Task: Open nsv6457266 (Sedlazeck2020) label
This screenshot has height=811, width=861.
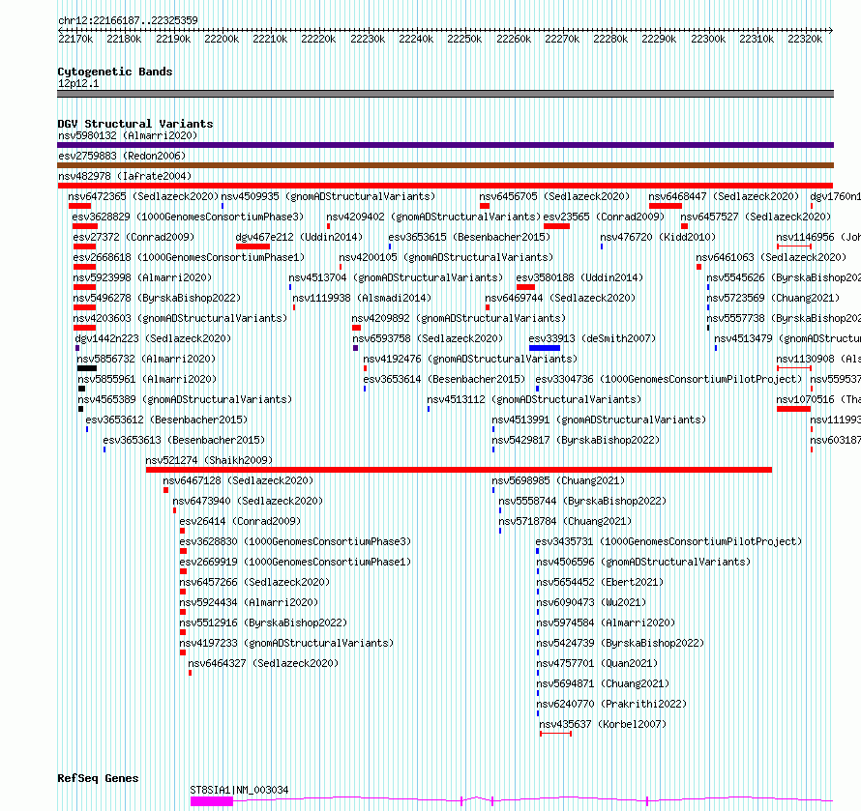Action: (x=254, y=582)
